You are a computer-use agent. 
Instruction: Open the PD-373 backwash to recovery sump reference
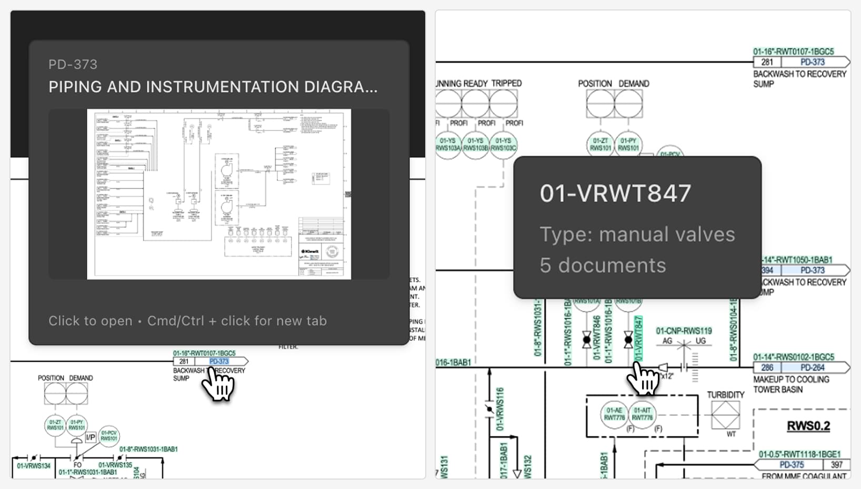click(x=218, y=361)
